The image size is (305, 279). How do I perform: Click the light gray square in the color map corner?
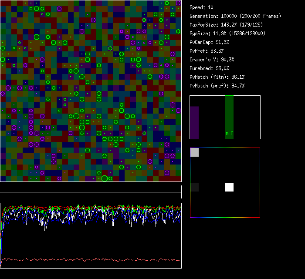[194, 152]
